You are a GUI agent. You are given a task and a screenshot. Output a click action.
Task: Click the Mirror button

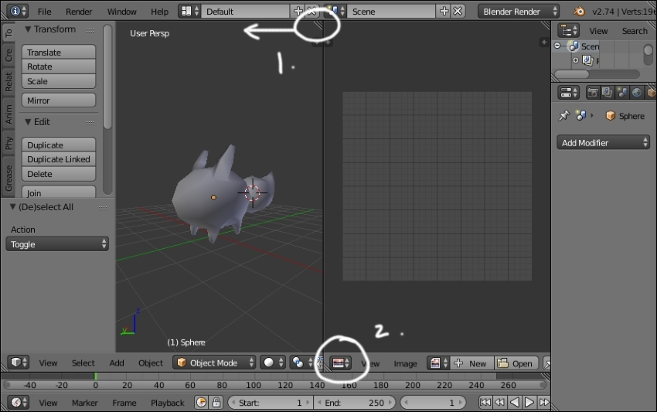pos(59,100)
